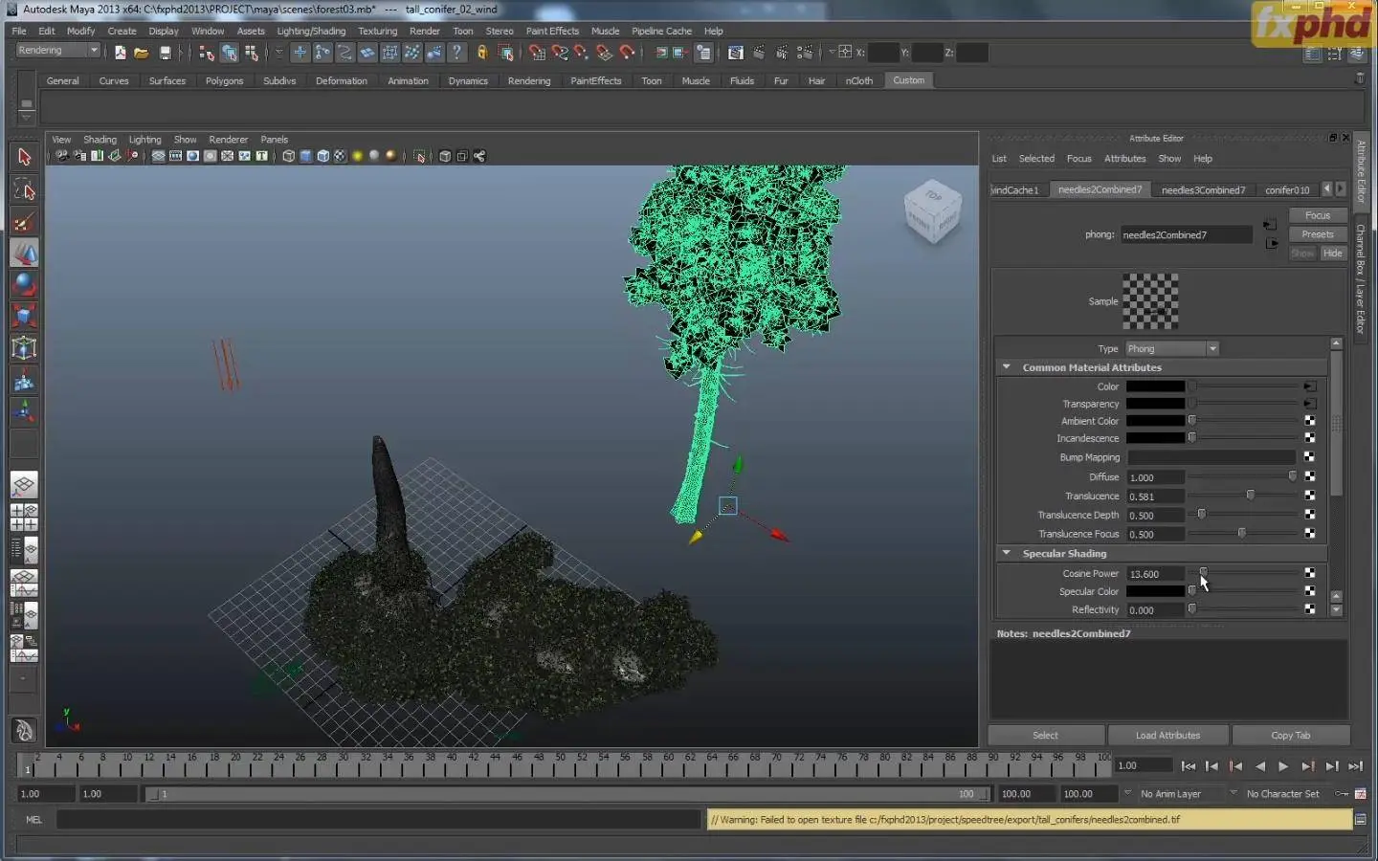Choose the Scale tool cube icon
Viewport: 1378px width, 861px height.
(24, 316)
